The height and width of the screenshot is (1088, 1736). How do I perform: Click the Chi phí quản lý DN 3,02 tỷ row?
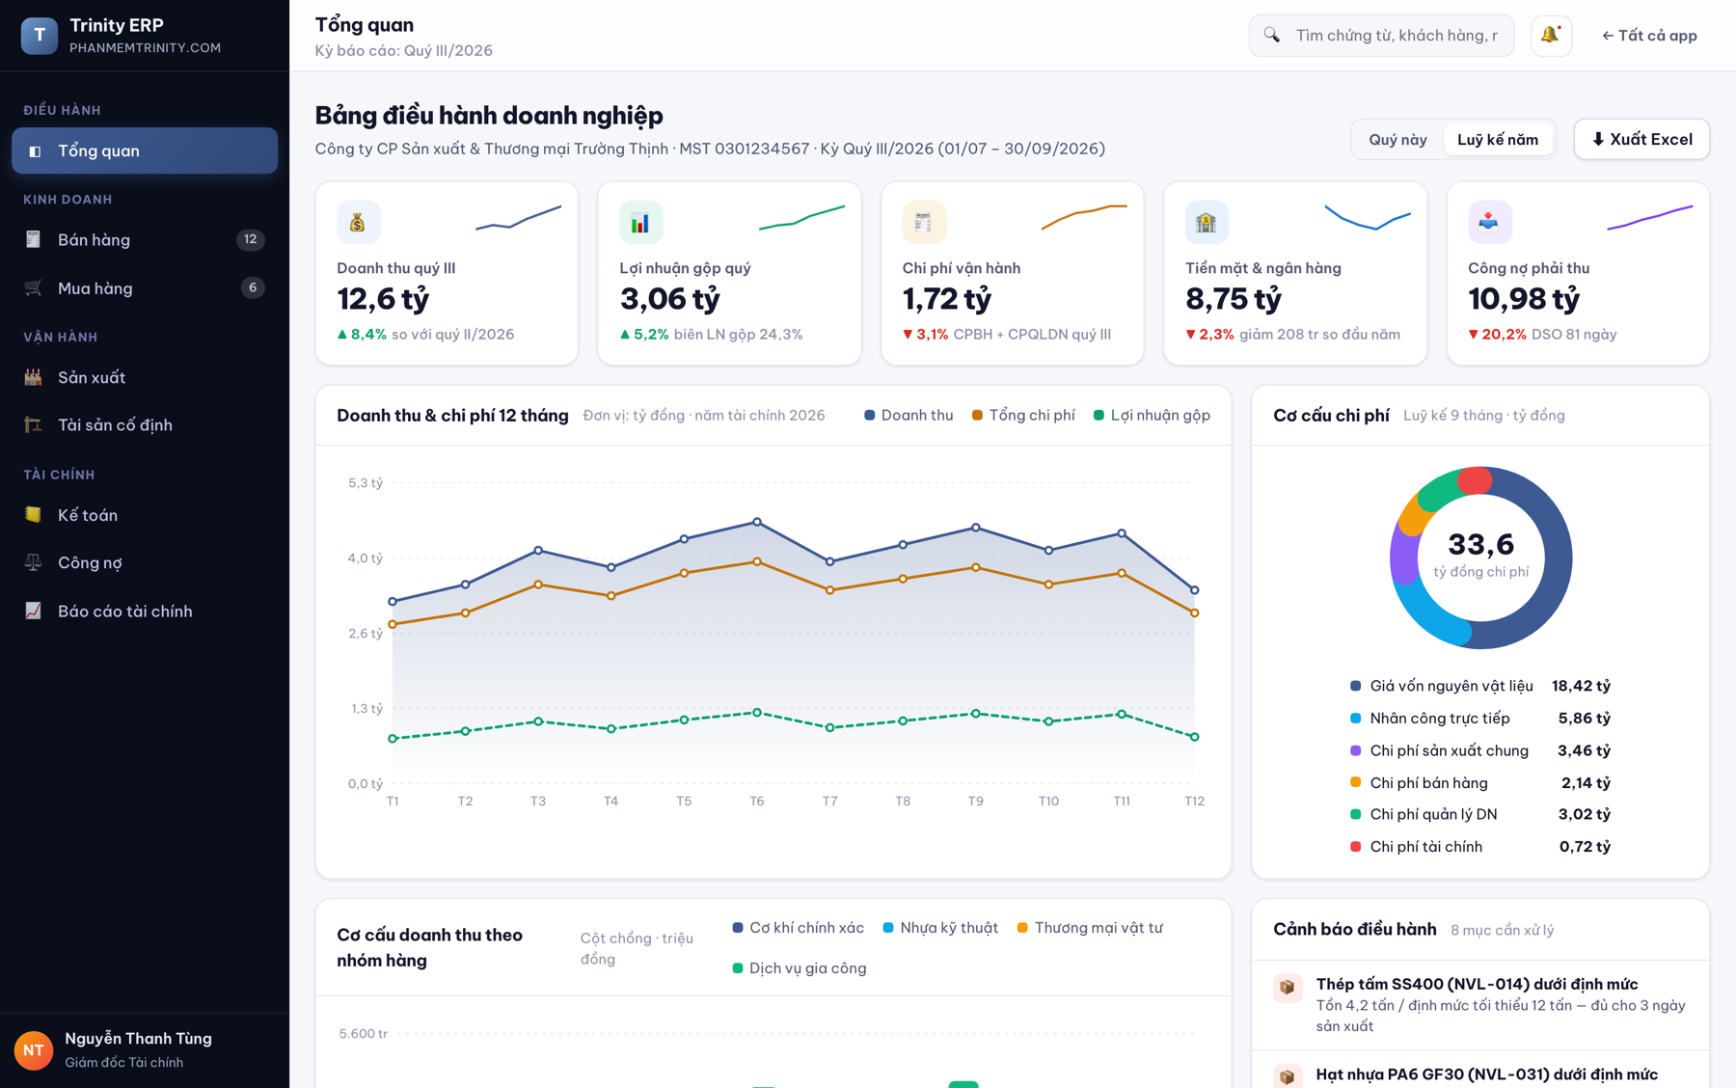[1480, 815]
